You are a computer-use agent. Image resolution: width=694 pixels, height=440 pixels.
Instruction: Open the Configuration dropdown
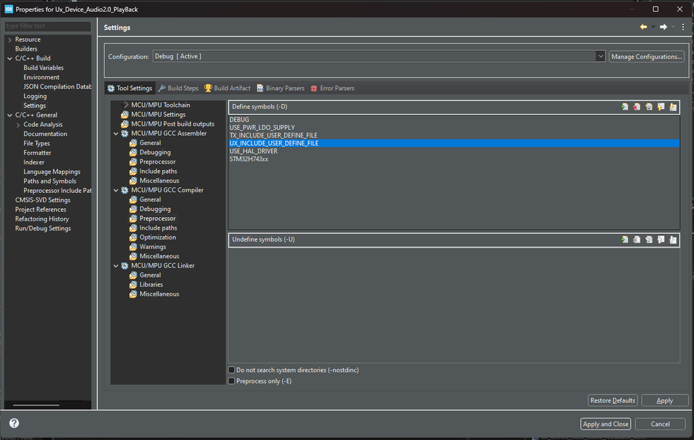coord(600,56)
